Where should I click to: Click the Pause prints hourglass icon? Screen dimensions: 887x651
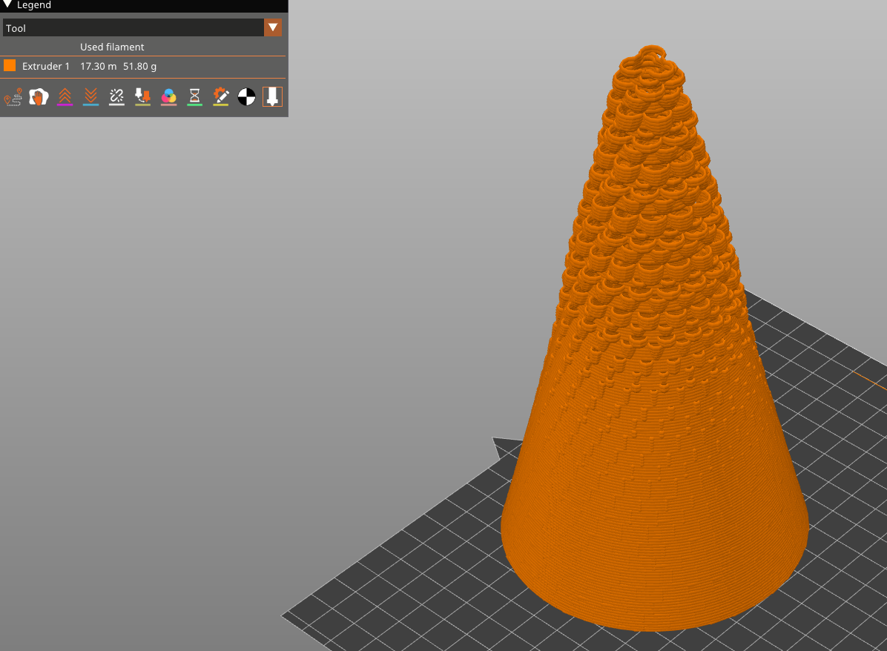tap(194, 97)
